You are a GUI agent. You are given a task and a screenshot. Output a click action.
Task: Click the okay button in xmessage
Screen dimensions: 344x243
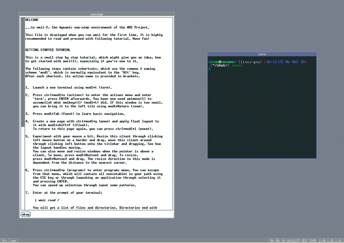point(26,214)
